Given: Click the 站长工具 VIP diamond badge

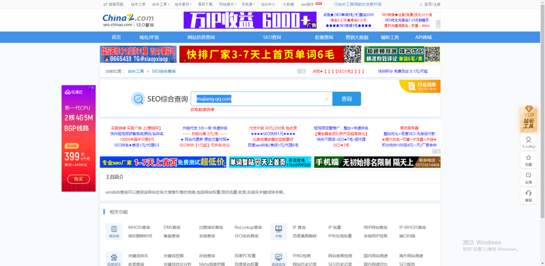Looking at the screenshot, I should (529, 119).
